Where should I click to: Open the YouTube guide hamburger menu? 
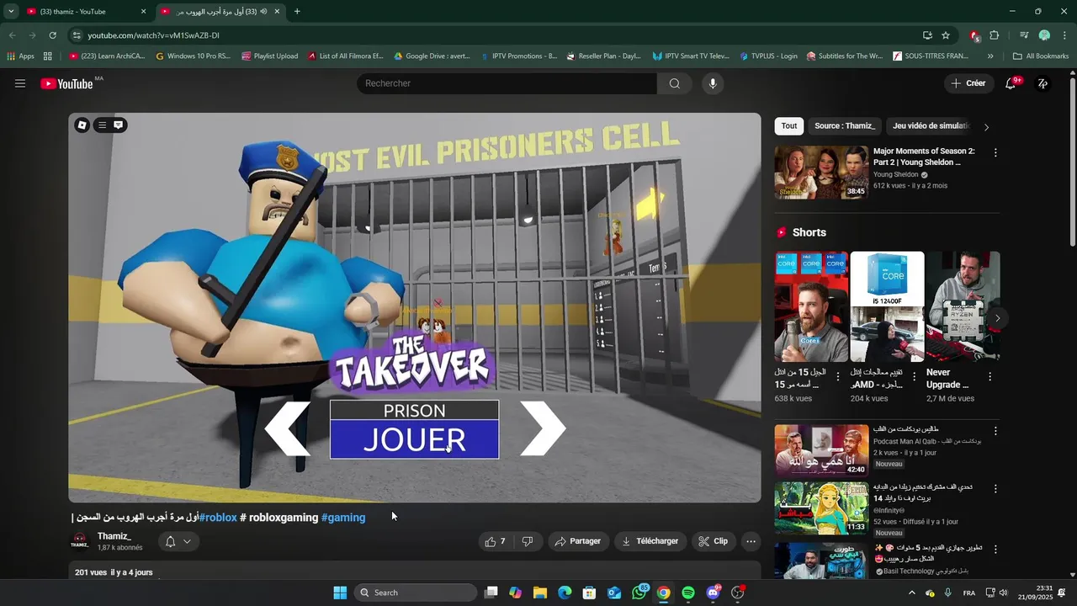pyautogui.click(x=20, y=83)
